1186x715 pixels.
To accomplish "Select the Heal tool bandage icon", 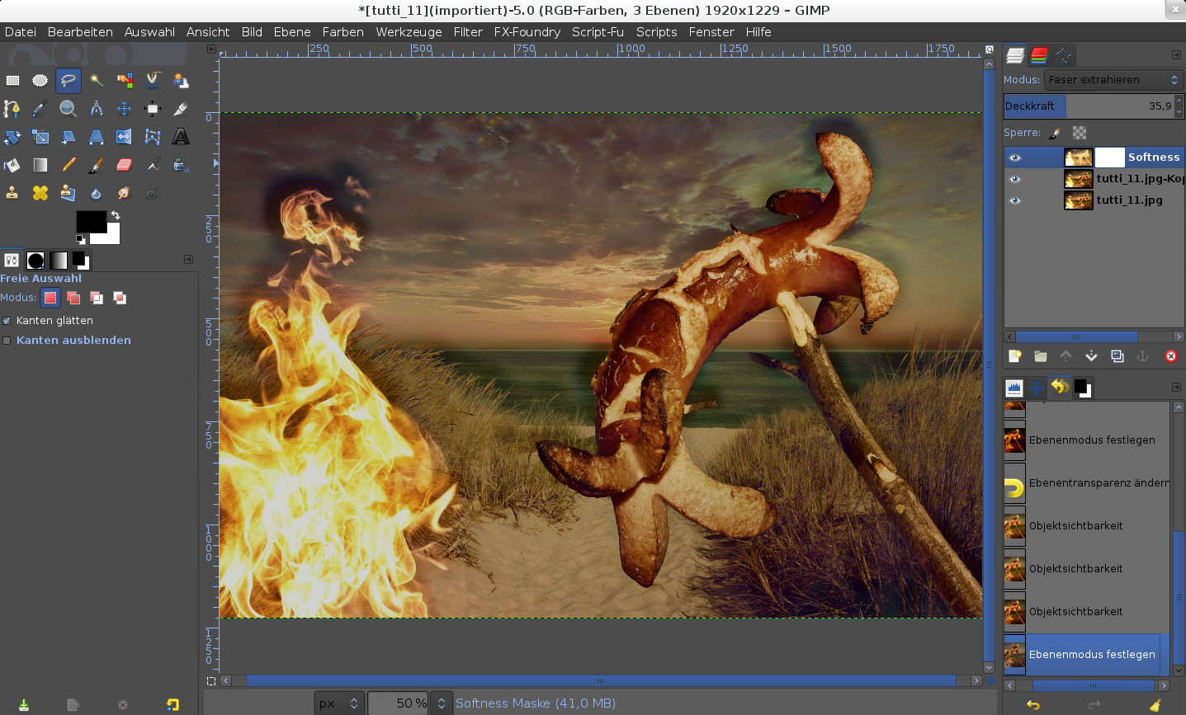I will (40, 193).
